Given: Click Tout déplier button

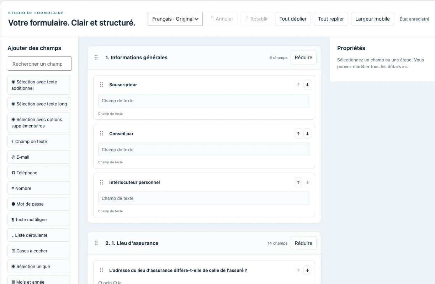Looking at the screenshot, I should coord(293,19).
